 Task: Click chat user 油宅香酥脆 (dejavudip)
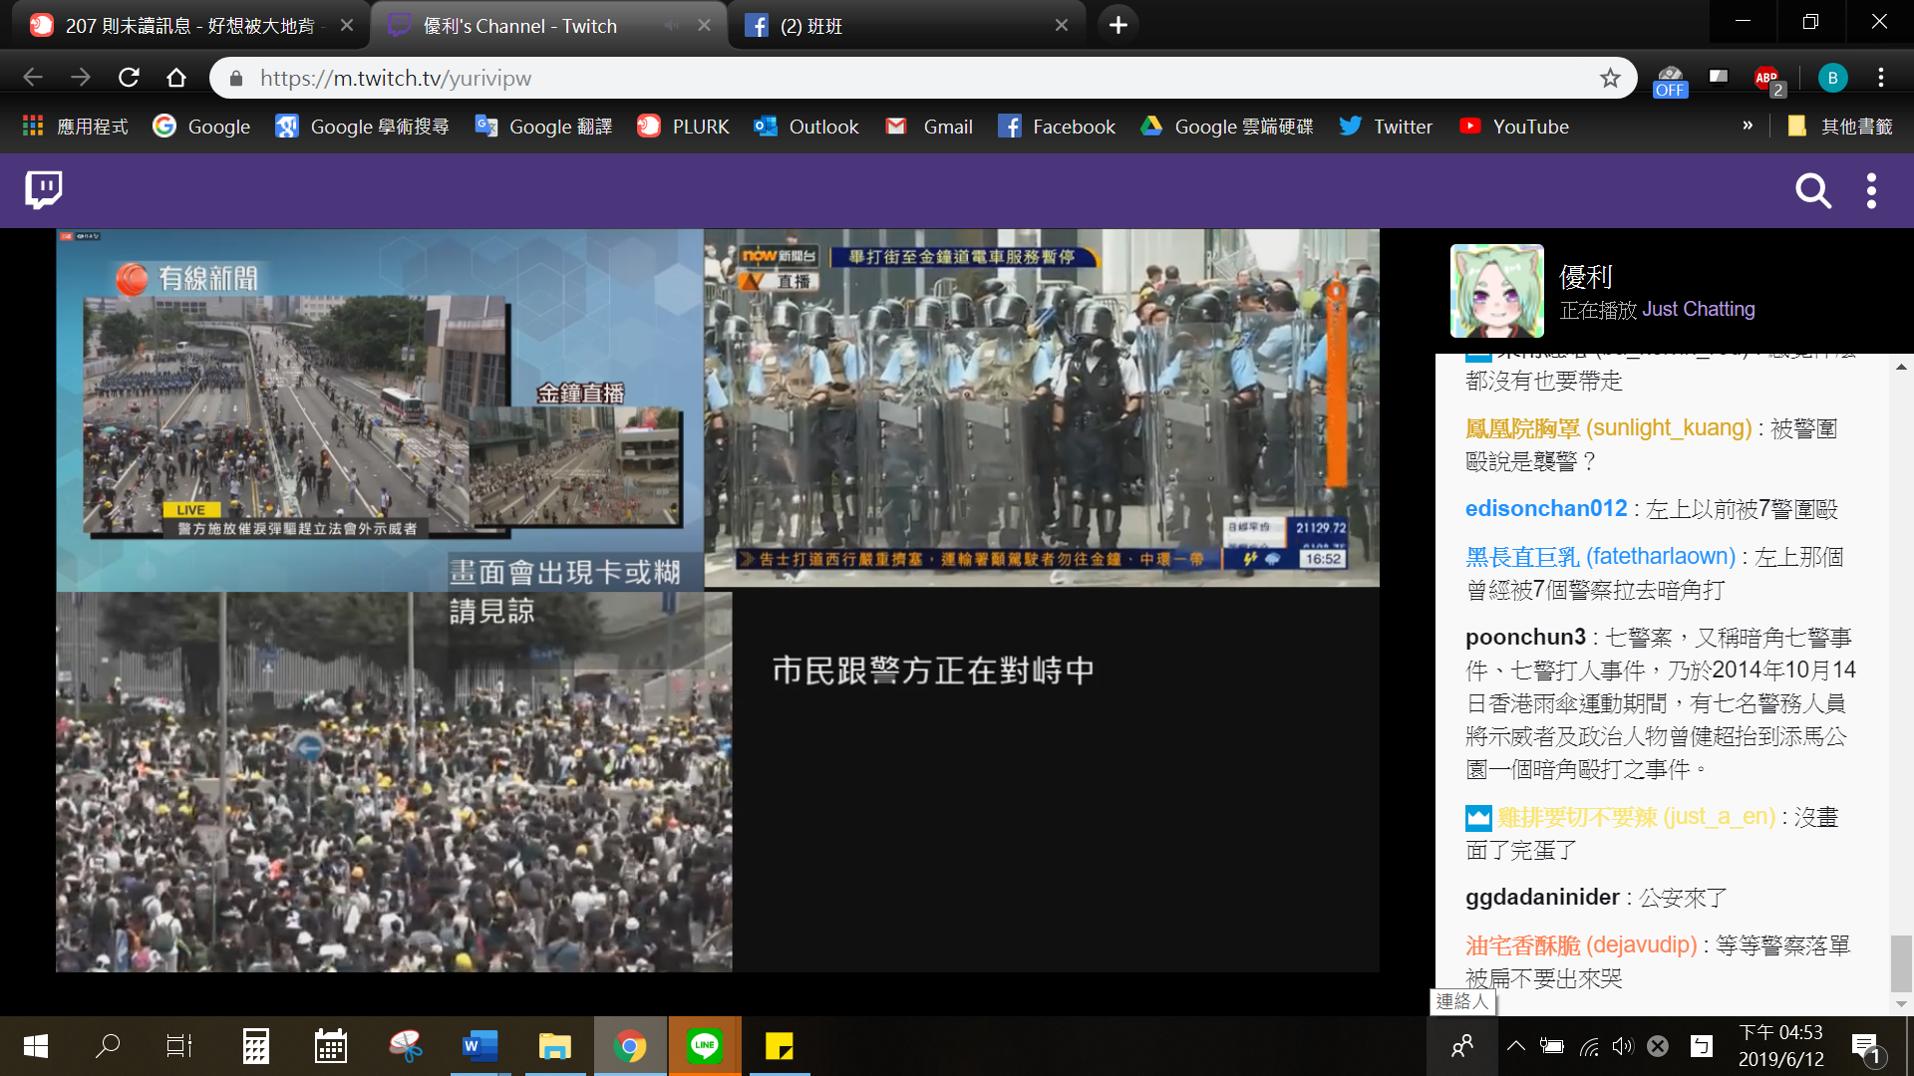pos(1581,944)
